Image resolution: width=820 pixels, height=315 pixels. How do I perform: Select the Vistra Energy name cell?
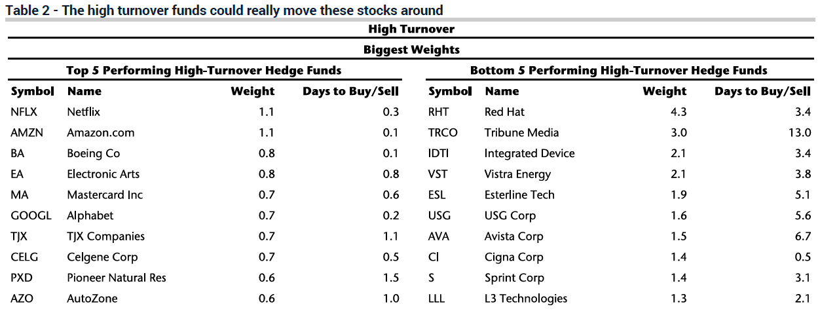click(517, 174)
